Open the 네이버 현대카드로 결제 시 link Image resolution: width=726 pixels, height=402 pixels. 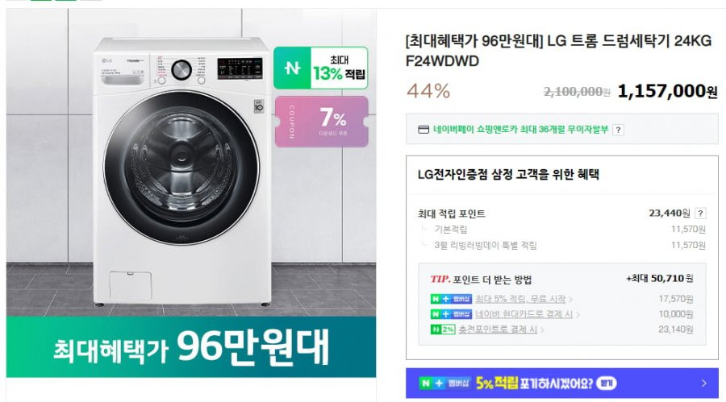click(x=524, y=314)
